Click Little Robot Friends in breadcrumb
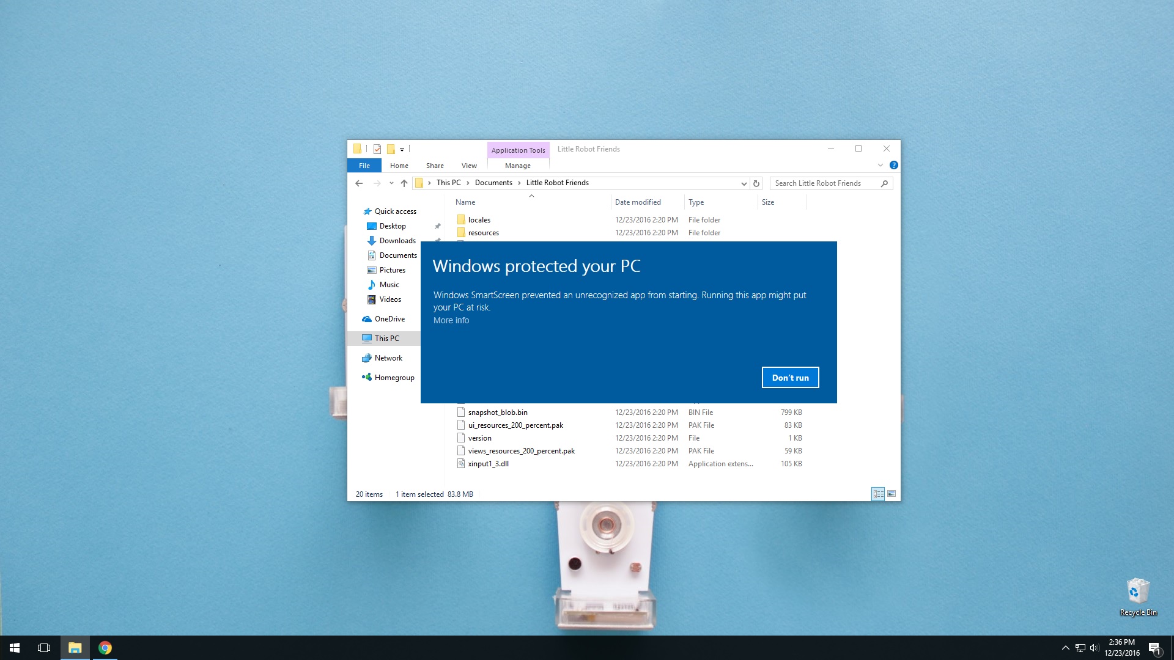The width and height of the screenshot is (1174, 660). click(557, 183)
